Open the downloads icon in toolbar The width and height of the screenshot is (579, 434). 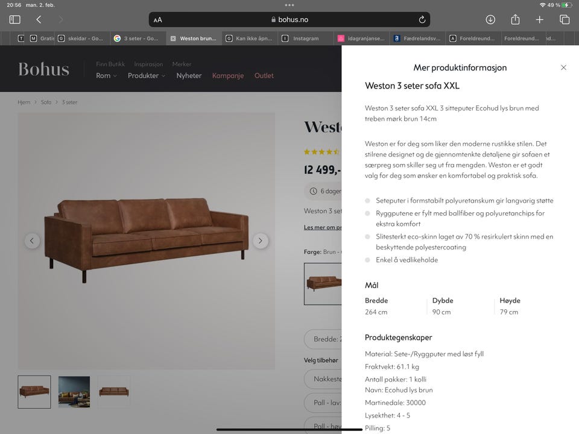click(490, 19)
